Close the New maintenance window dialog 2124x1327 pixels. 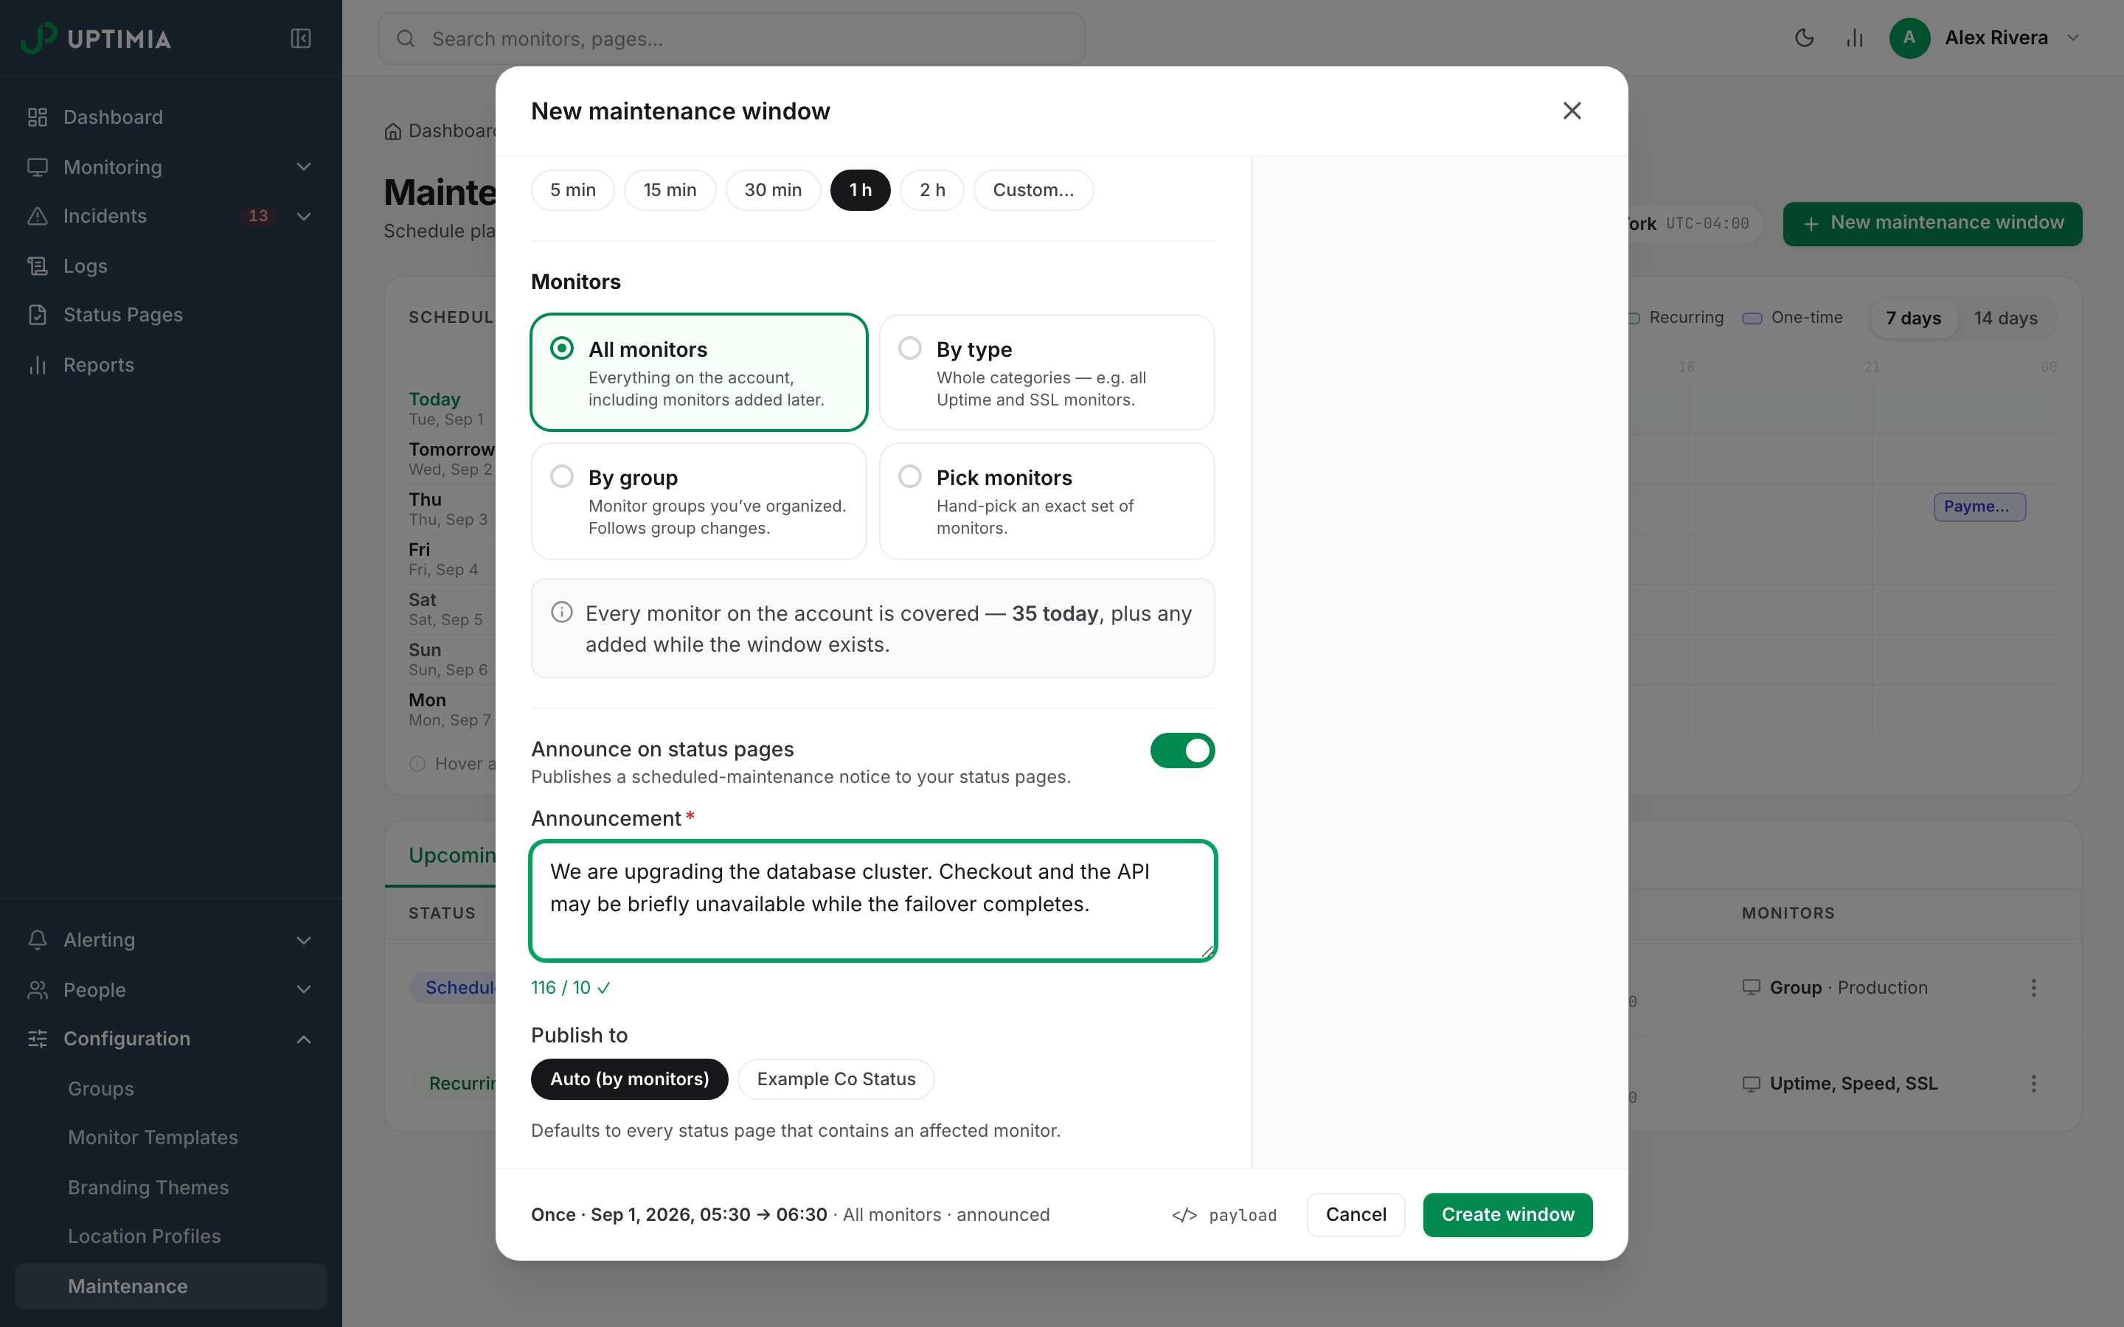[x=1571, y=111]
